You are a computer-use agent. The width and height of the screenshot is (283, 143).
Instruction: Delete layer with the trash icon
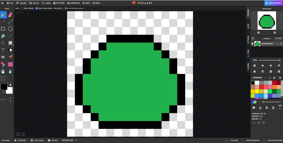[x=255, y=71]
